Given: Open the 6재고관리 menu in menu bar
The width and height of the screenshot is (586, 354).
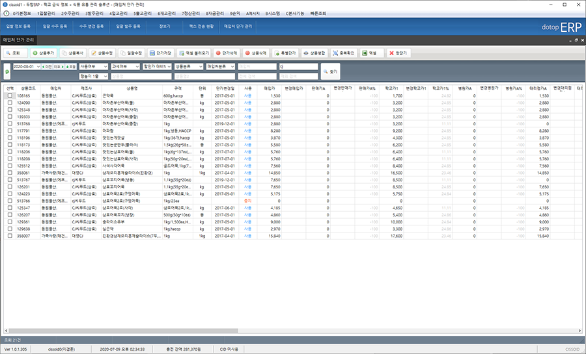Looking at the screenshot, I should click(167, 13).
